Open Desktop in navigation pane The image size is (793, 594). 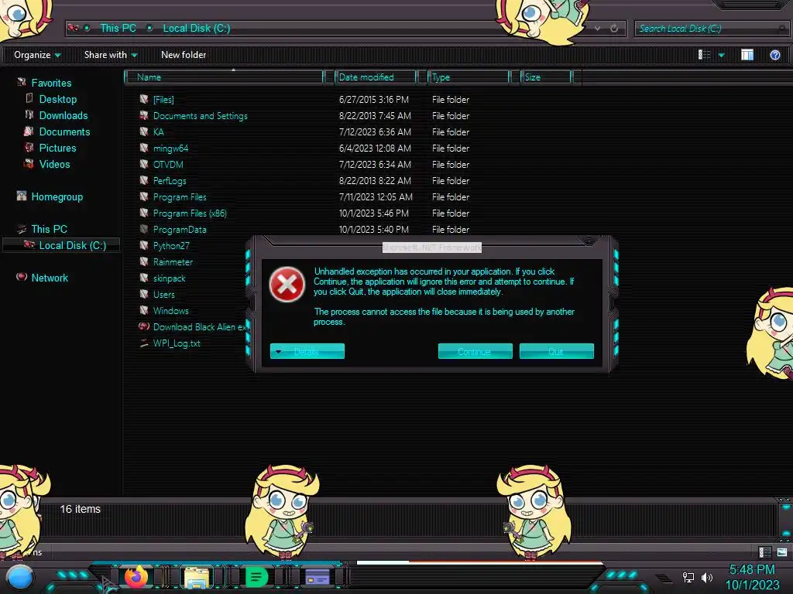tap(57, 99)
